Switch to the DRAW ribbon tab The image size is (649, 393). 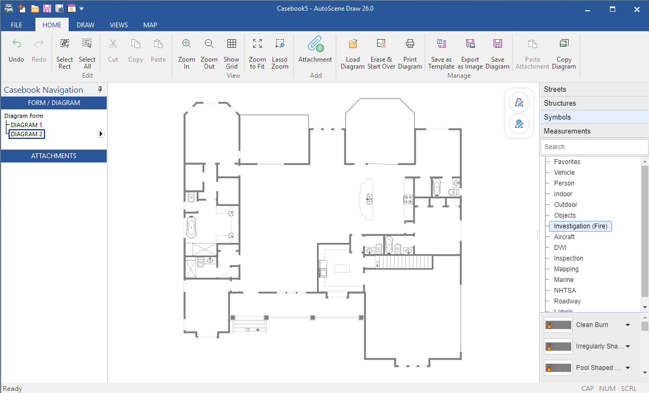click(85, 25)
